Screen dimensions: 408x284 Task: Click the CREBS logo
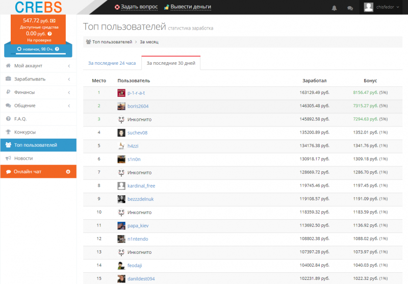38,7
